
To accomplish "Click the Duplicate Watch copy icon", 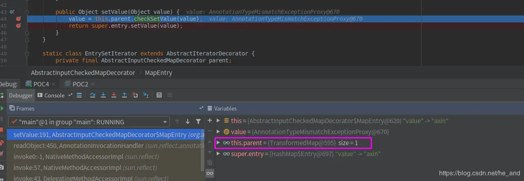I will pyautogui.click(x=210, y=162).
